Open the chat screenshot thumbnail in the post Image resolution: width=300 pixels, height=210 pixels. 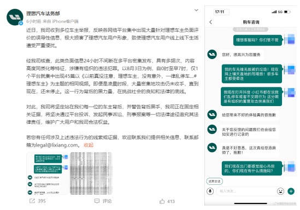pos(48,173)
